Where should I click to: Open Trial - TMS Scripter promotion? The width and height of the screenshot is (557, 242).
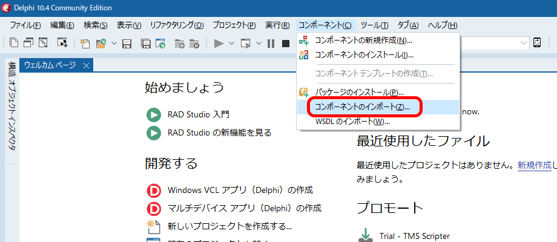point(415,236)
